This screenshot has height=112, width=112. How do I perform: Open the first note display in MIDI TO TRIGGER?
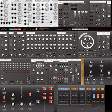(x=91, y=12)
